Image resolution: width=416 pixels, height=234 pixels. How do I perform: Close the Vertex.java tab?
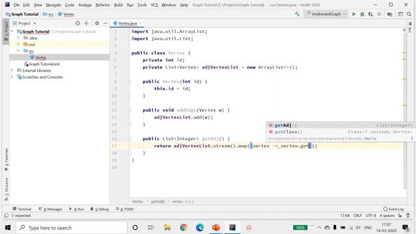point(140,23)
